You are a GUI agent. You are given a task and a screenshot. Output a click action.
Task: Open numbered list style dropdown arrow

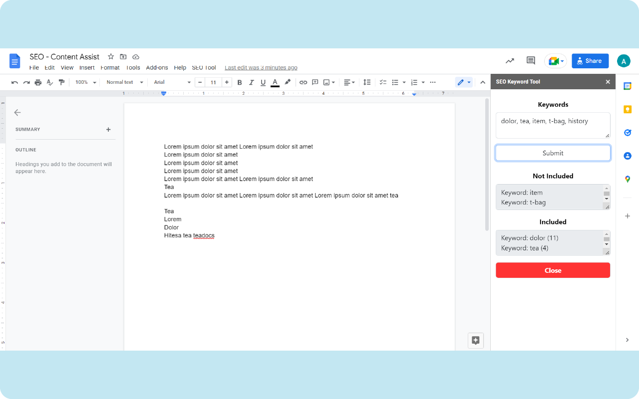423,82
